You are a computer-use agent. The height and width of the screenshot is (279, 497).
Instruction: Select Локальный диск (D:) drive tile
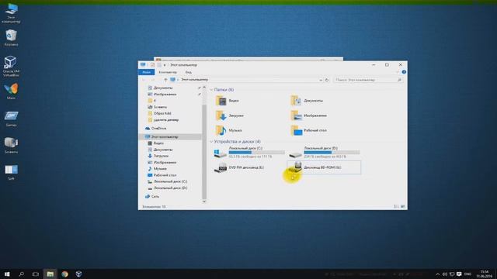pyautogui.click(x=325, y=153)
